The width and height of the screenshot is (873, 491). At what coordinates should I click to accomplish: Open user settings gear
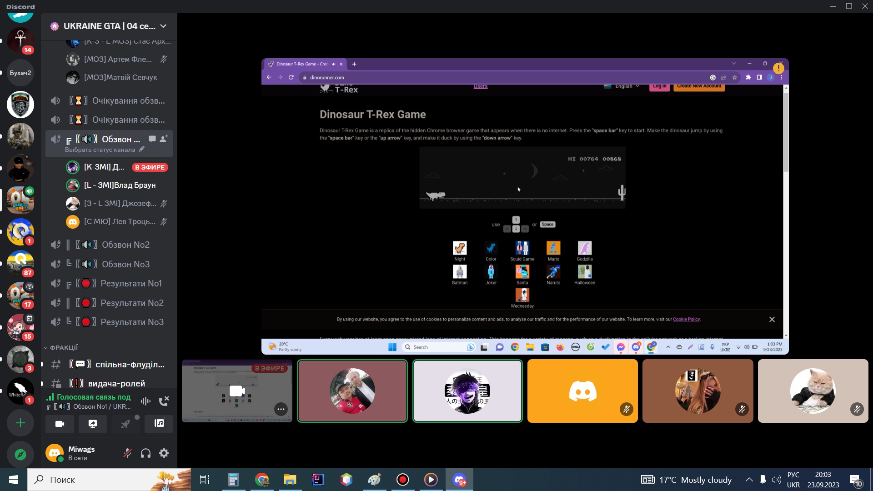(164, 453)
